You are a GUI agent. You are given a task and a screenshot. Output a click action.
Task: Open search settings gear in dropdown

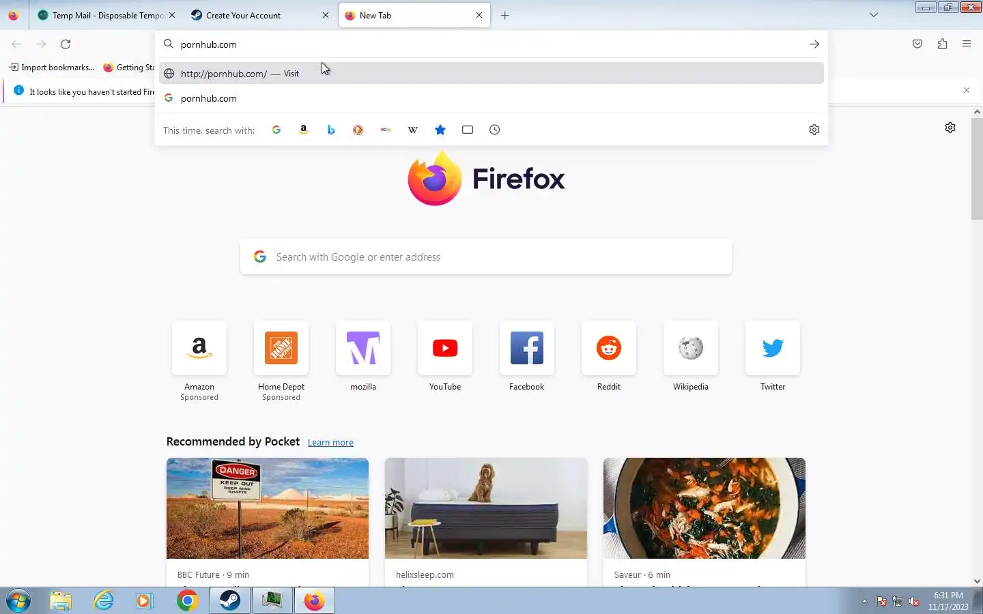pyautogui.click(x=814, y=130)
